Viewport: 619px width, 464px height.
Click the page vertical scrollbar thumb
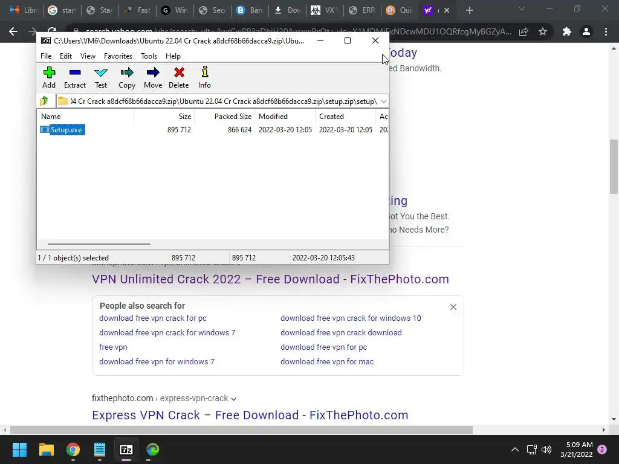(614, 167)
